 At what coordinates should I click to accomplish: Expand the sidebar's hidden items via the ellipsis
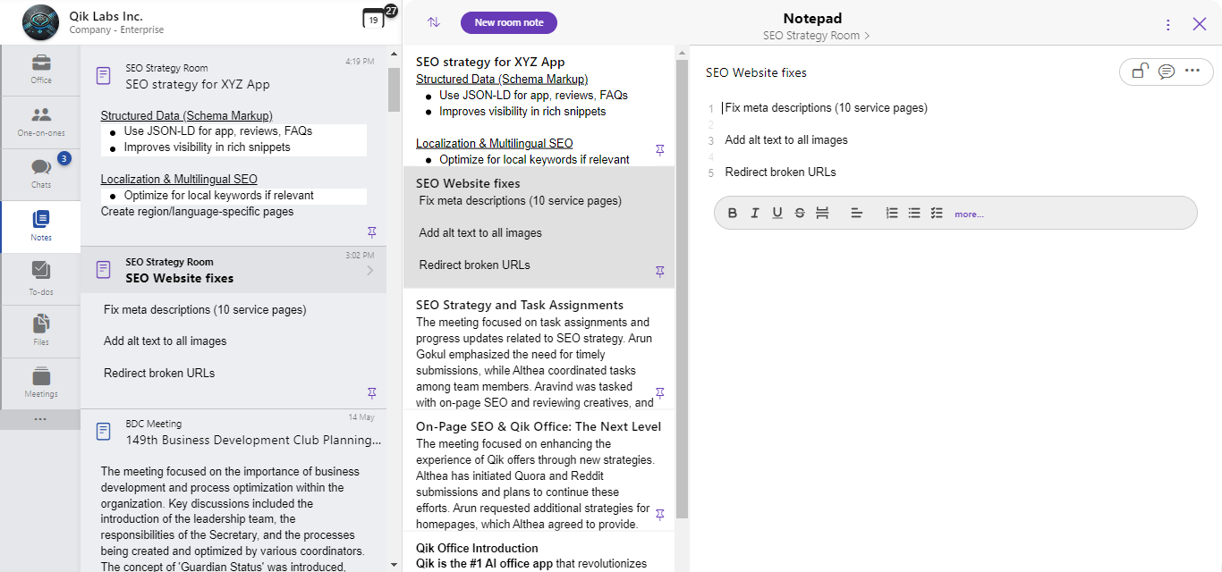click(40, 420)
